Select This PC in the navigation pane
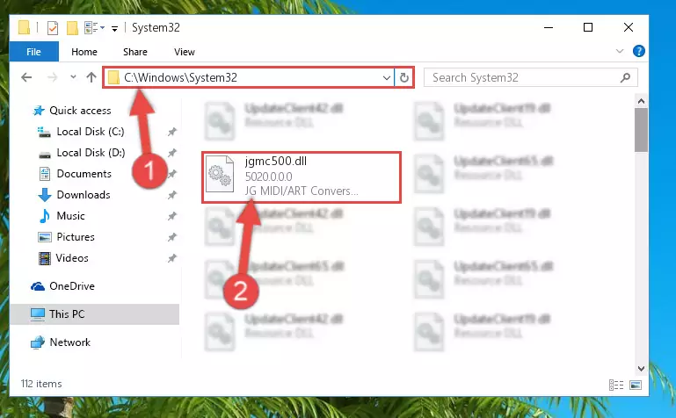Image resolution: width=676 pixels, height=418 pixels. coord(67,314)
